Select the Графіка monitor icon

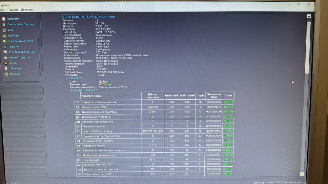click(x=5, y=47)
